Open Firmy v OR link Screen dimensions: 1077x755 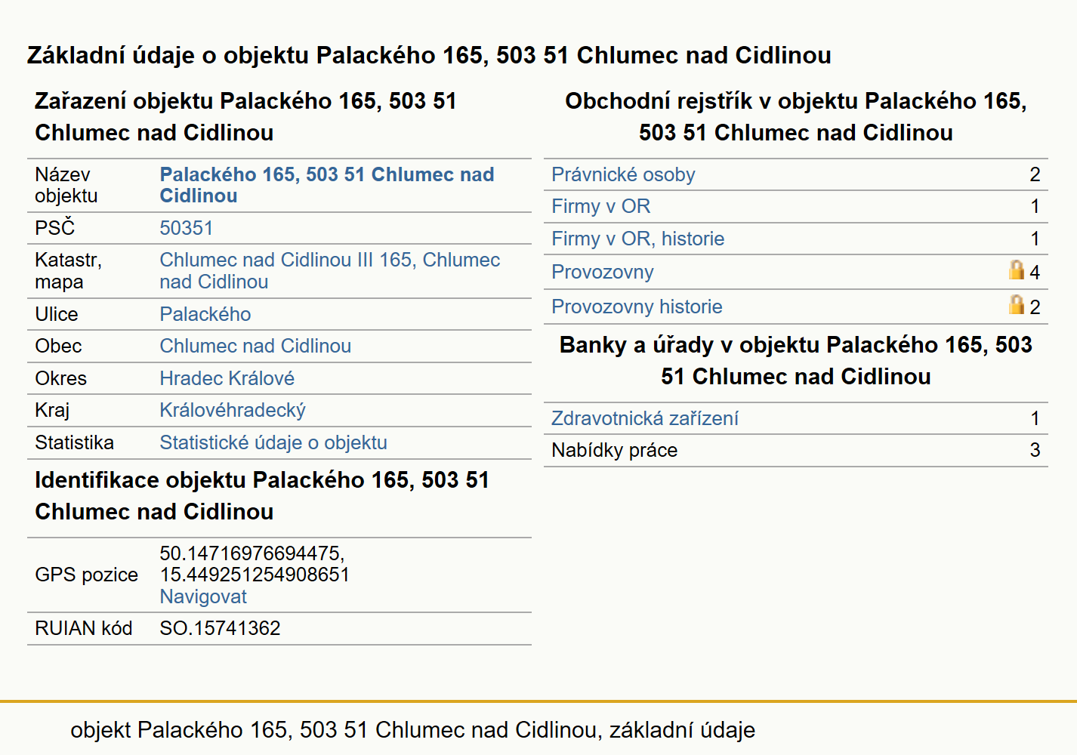tap(600, 206)
